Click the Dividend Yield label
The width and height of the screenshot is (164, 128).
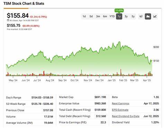click(121, 122)
